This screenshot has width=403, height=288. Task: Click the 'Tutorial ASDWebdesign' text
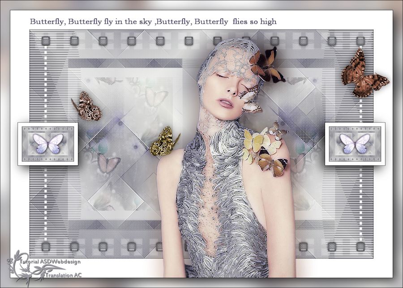50,262
